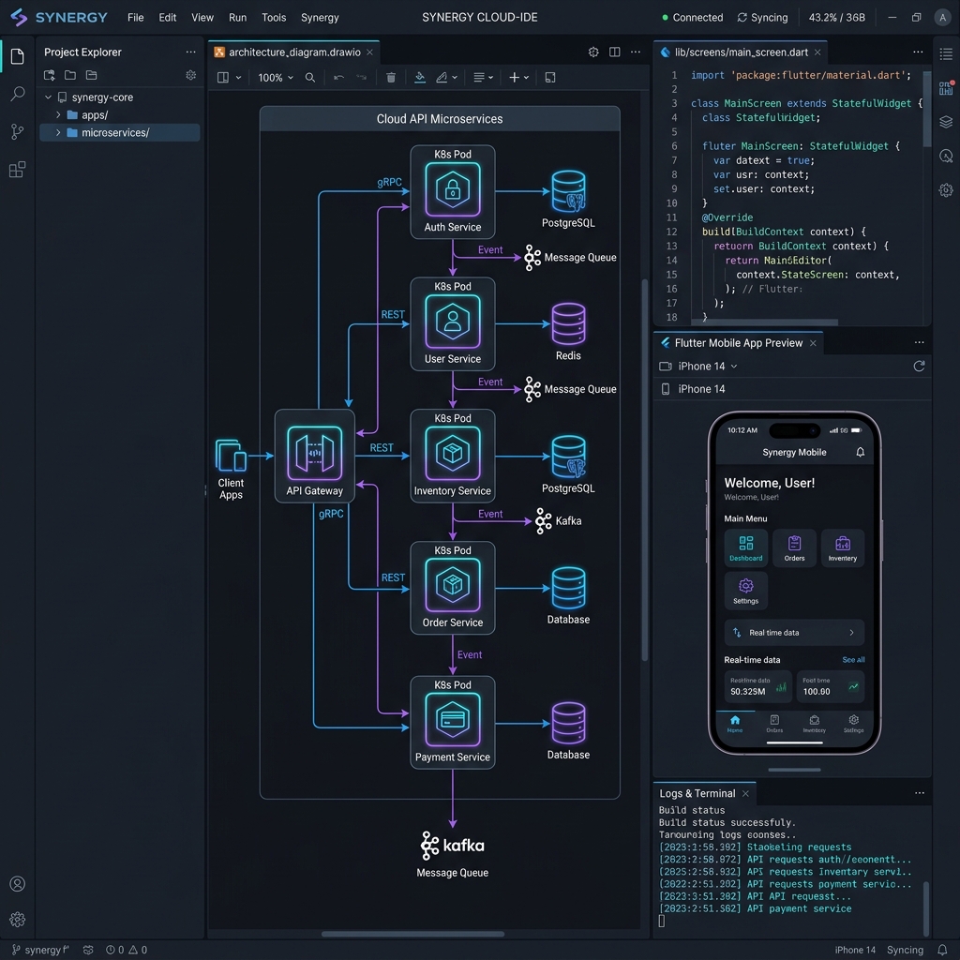
Task: Select the Logs & Terminal tab
Action: [x=704, y=793]
